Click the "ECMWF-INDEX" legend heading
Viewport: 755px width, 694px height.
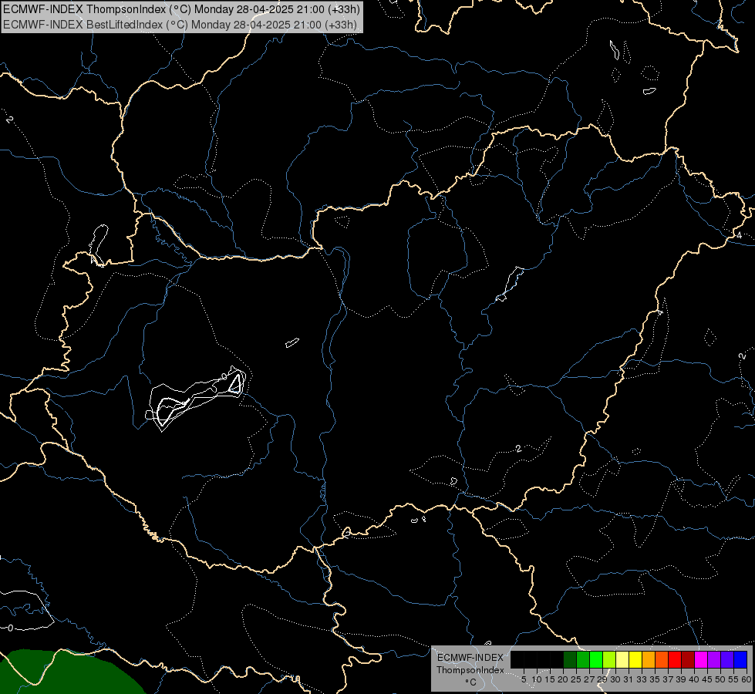470,658
